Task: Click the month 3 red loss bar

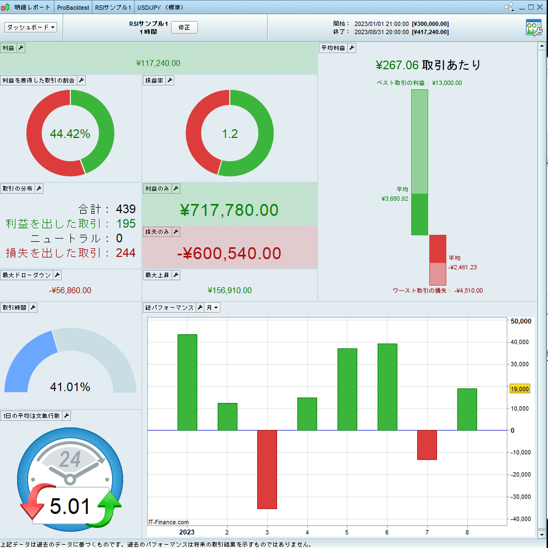Action: click(267, 469)
